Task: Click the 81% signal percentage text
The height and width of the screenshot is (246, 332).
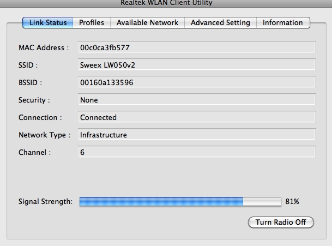Action: point(292,202)
